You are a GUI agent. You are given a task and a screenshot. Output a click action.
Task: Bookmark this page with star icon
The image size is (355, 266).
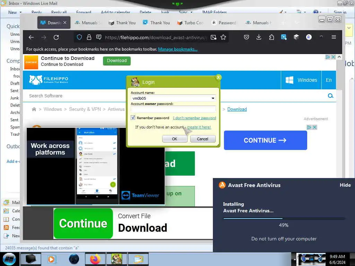(223, 37)
